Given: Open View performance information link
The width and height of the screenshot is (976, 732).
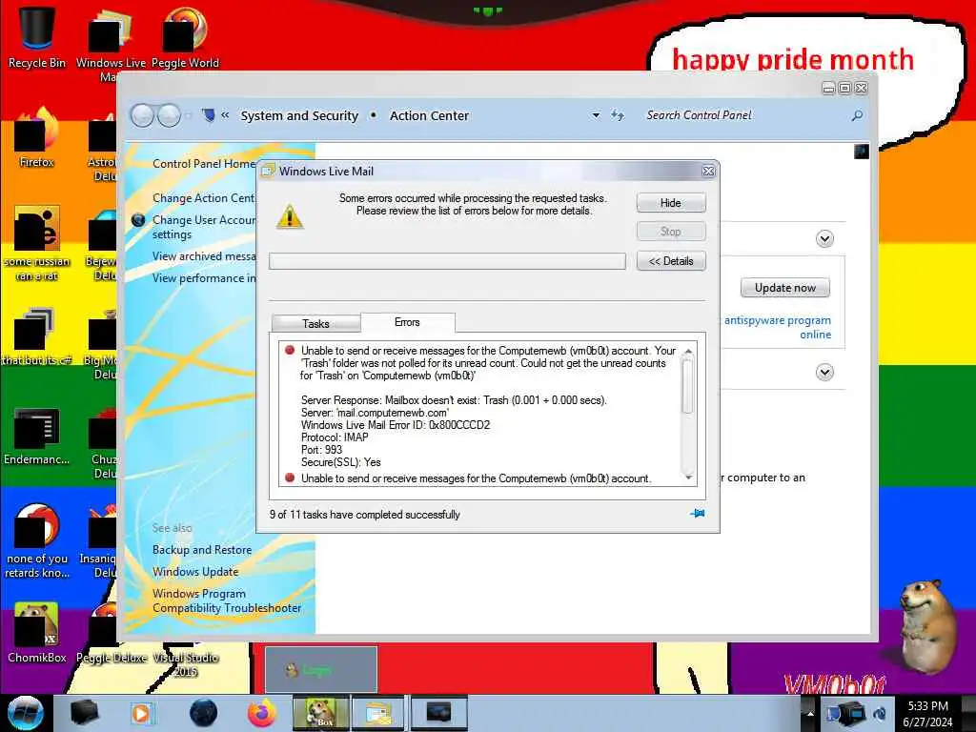Looking at the screenshot, I should [204, 278].
